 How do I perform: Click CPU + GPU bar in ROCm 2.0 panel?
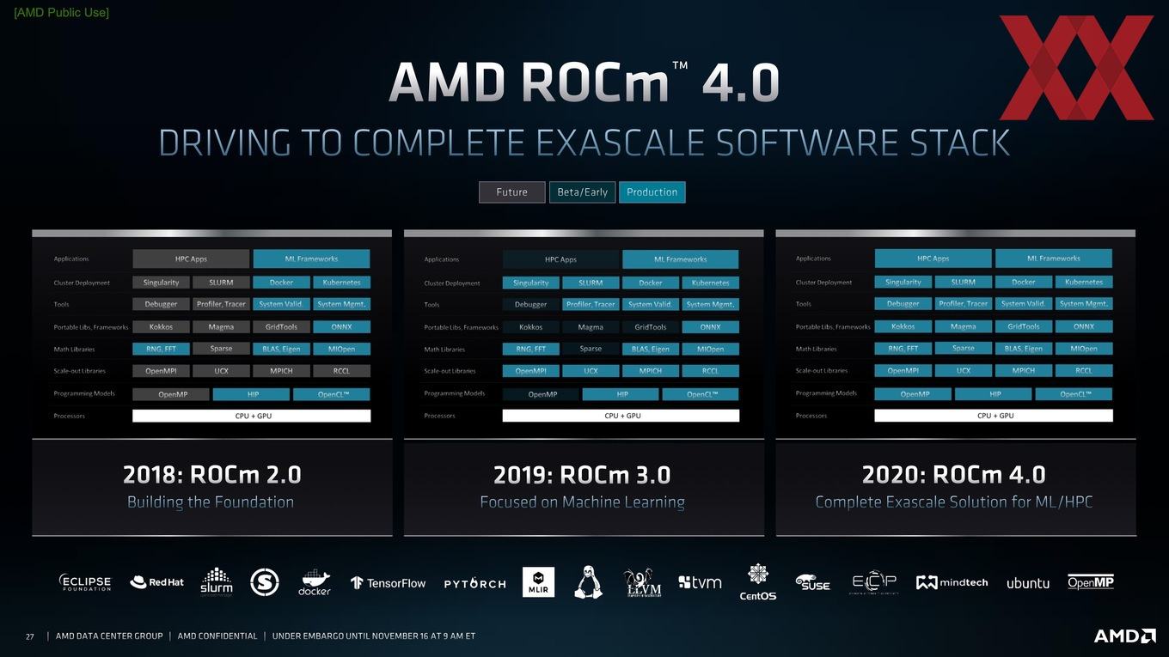(252, 416)
